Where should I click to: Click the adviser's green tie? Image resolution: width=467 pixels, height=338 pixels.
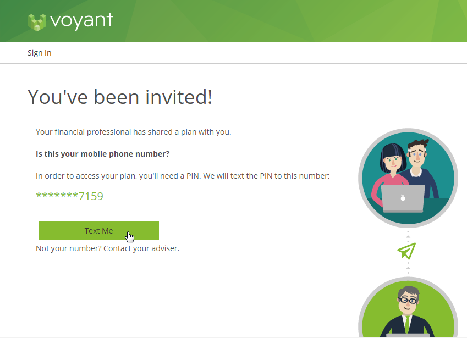(x=407, y=325)
